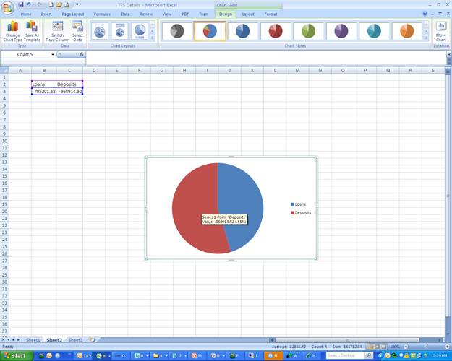Switch to the Sheet3 worksheet tab

75,340
